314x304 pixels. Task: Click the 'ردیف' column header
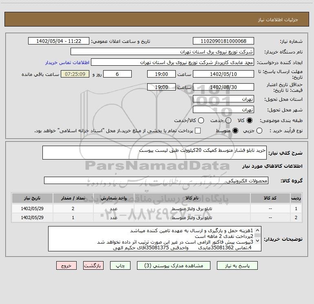(296, 198)
